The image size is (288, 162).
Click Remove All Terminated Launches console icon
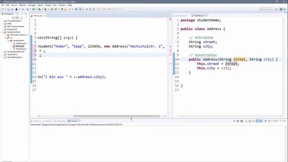pyautogui.click(x=242, y=121)
